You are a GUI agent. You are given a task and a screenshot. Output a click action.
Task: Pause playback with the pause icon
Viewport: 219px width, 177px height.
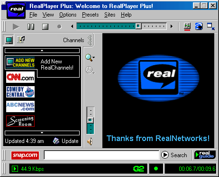pos(31,27)
